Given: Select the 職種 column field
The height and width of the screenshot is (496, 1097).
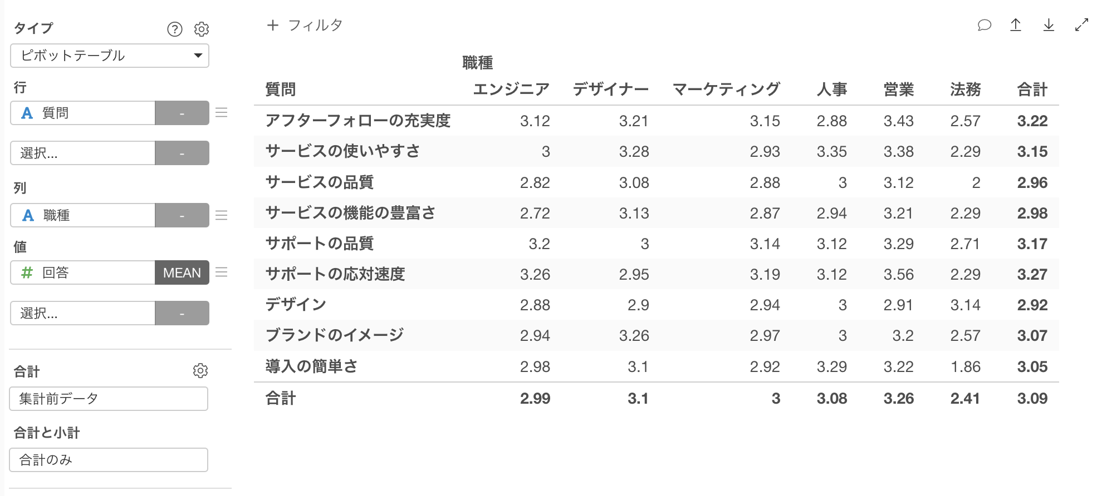Looking at the screenshot, I should click(x=83, y=215).
